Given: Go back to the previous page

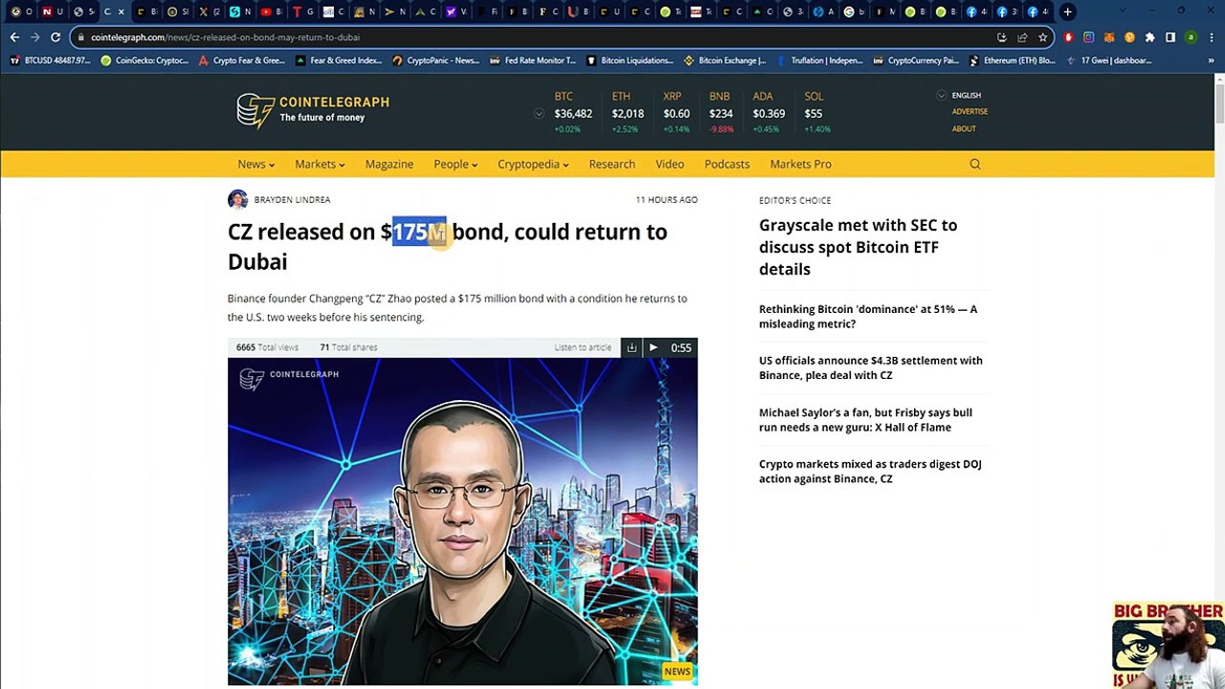Looking at the screenshot, I should (x=14, y=37).
